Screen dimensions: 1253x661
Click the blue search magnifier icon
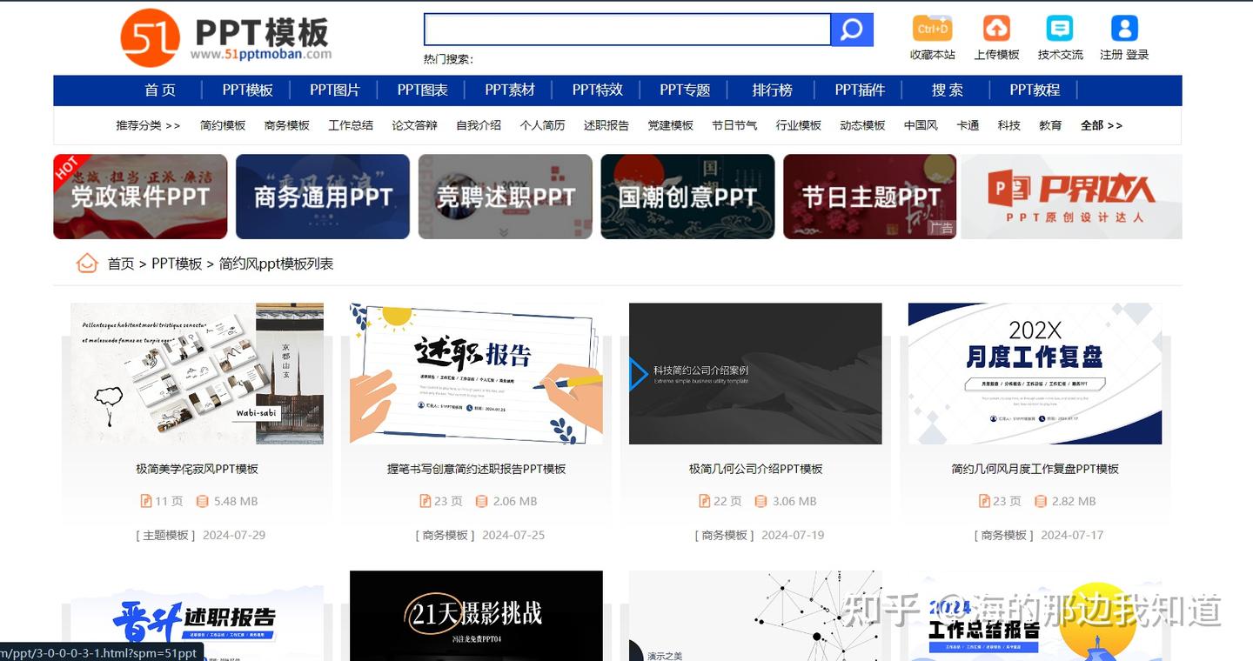tap(850, 29)
